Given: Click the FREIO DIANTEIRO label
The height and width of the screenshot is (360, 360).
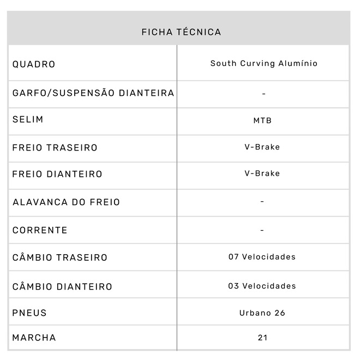Looking at the screenshot, I should pos(57,175).
